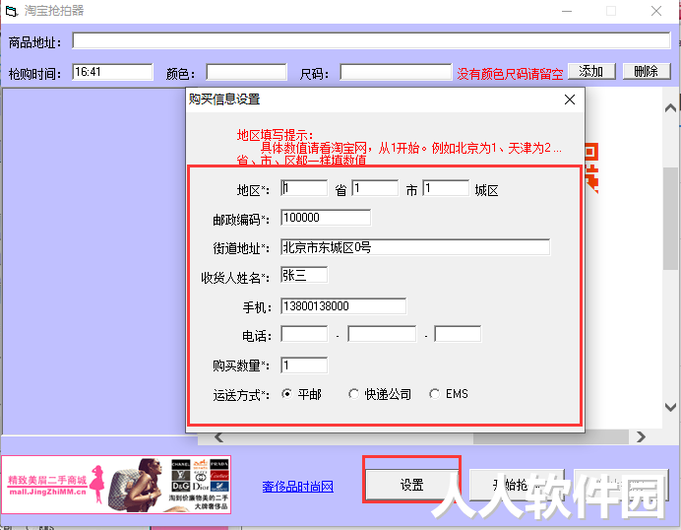Click the 设置 button
Viewport: 681px width, 530px height.
click(x=411, y=485)
